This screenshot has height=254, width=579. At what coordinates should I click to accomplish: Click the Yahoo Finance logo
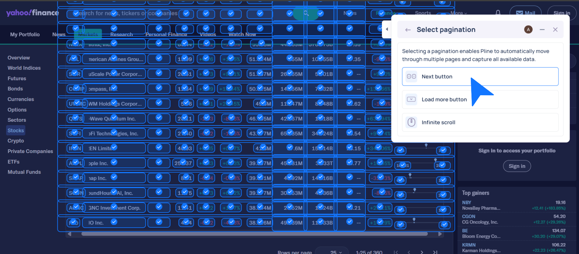click(32, 13)
